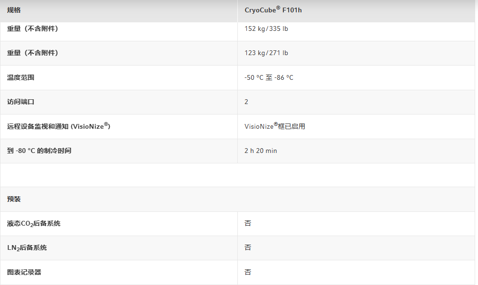The height and width of the screenshot is (285, 478).
Task: Click the 远程设备监视和通知 (VisioNize) label
Action: click(59, 126)
